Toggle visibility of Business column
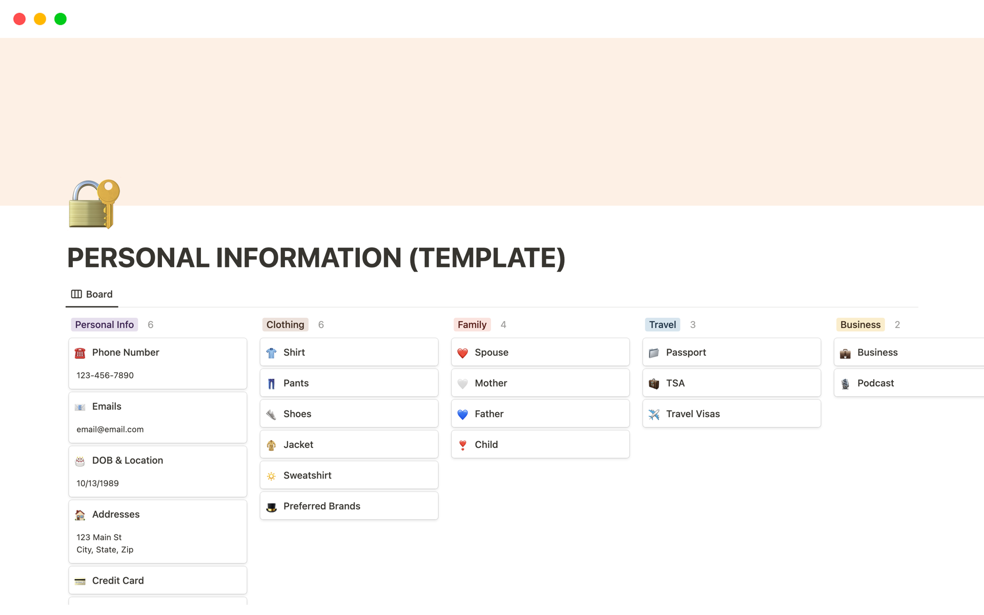The width and height of the screenshot is (984, 615). pos(860,324)
